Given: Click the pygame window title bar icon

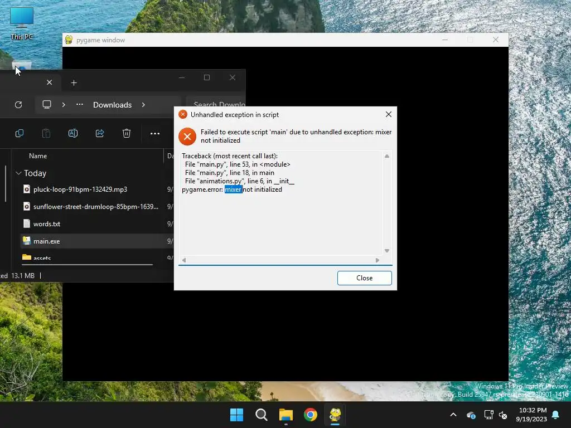Looking at the screenshot, I should [x=69, y=40].
